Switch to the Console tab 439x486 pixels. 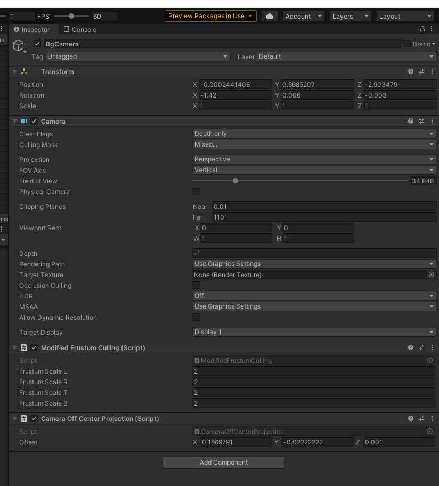(x=80, y=29)
